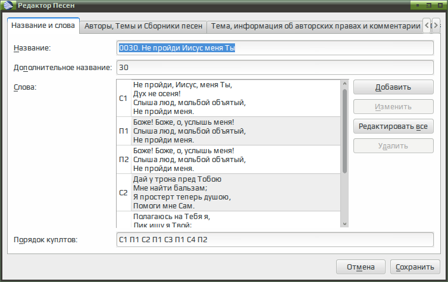Click the Дополнительное название field
Image resolution: width=448 pixels, height=282 pixels.
(x=275, y=68)
